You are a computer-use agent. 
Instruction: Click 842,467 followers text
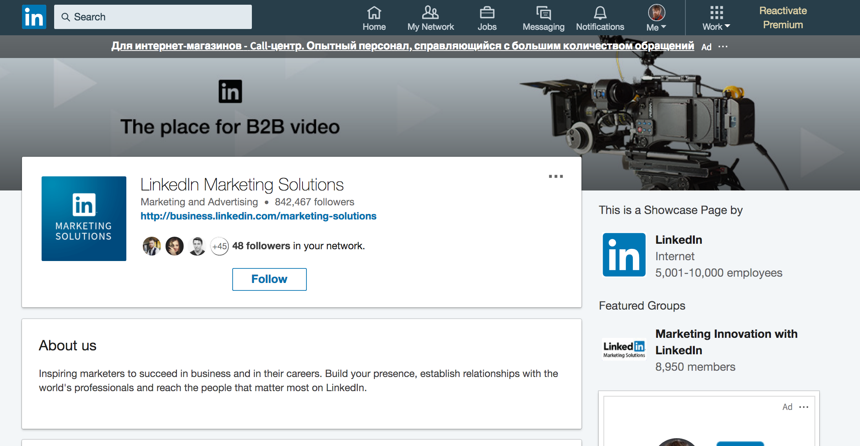click(x=315, y=202)
